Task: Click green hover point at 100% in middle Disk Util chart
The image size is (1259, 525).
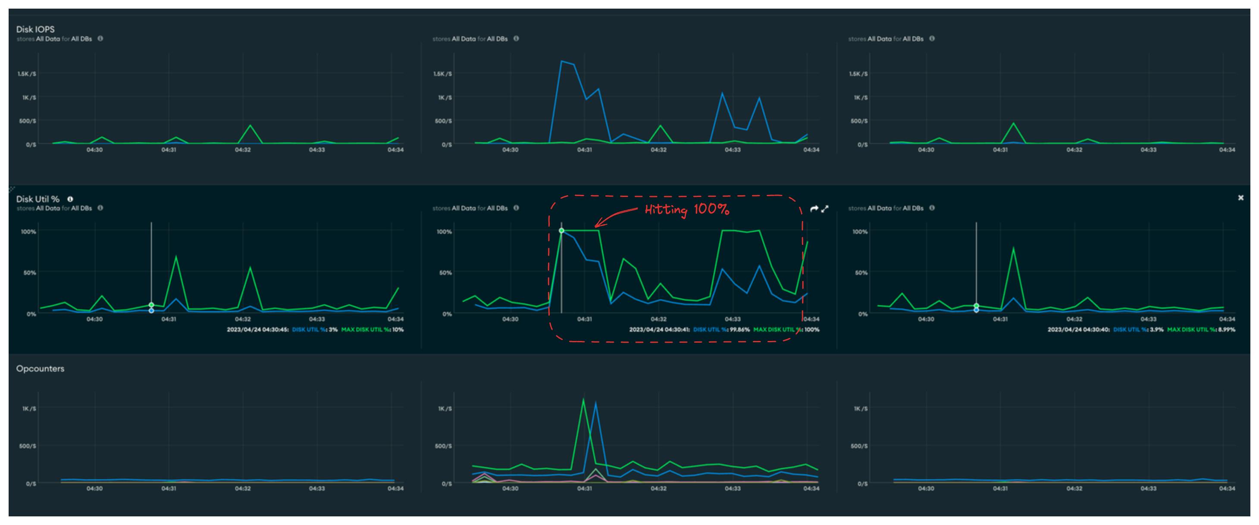Action: pos(561,231)
